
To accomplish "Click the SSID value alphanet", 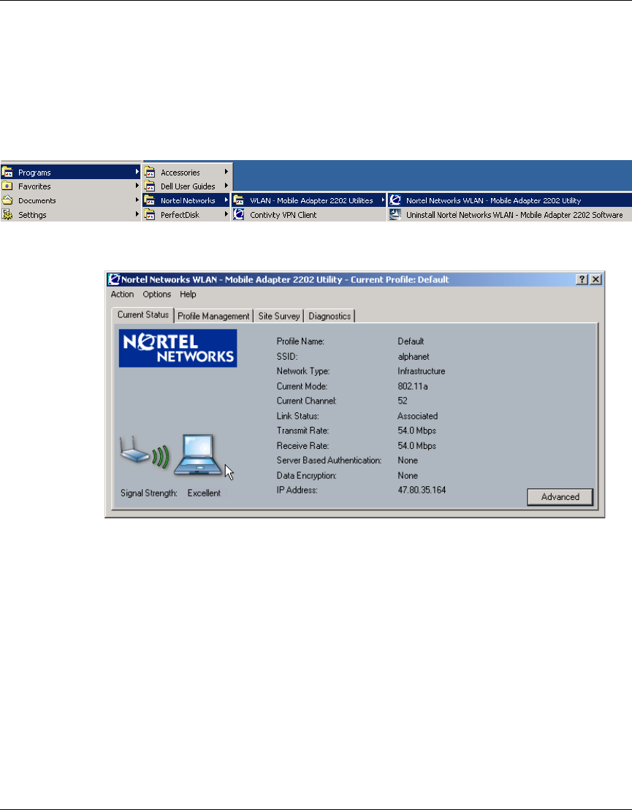I will tap(414, 357).
